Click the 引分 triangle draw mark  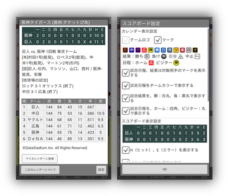(180, 56)
